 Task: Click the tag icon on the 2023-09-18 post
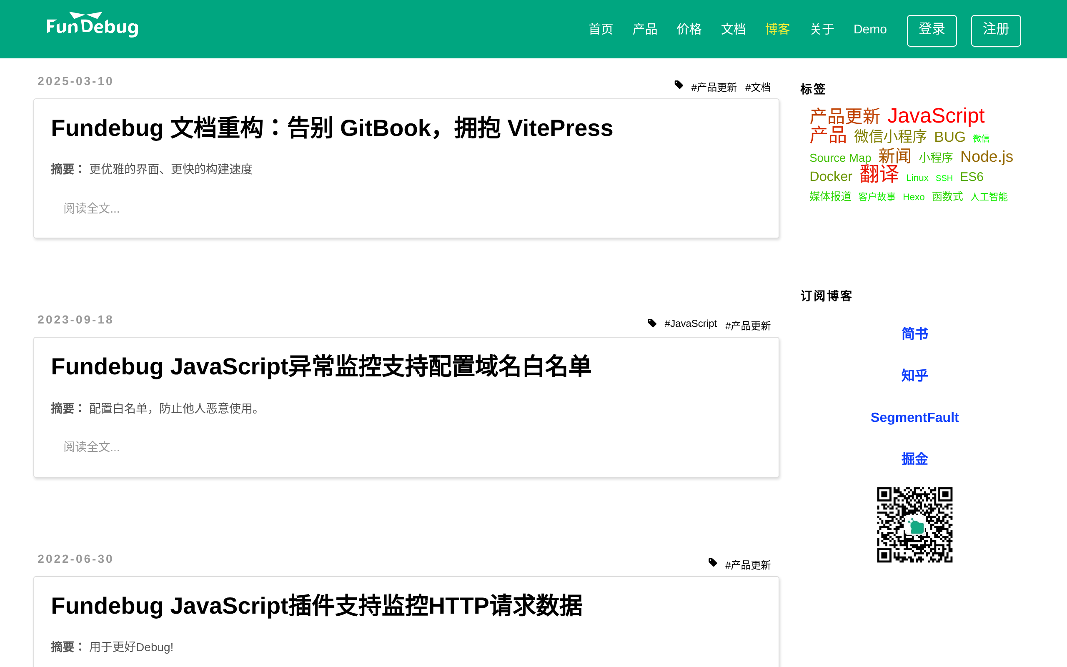(652, 323)
